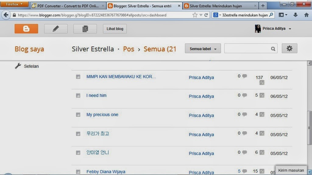
Task: Click the Lihat blog button
Action: coord(115,29)
